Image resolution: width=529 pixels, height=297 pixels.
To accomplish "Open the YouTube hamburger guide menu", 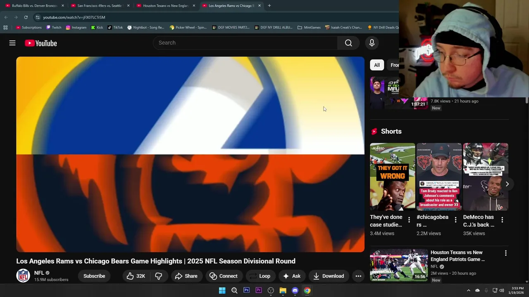I will pyautogui.click(x=12, y=43).
